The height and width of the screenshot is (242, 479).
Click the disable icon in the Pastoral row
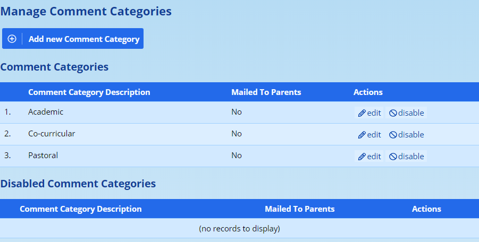click(393, 157)
